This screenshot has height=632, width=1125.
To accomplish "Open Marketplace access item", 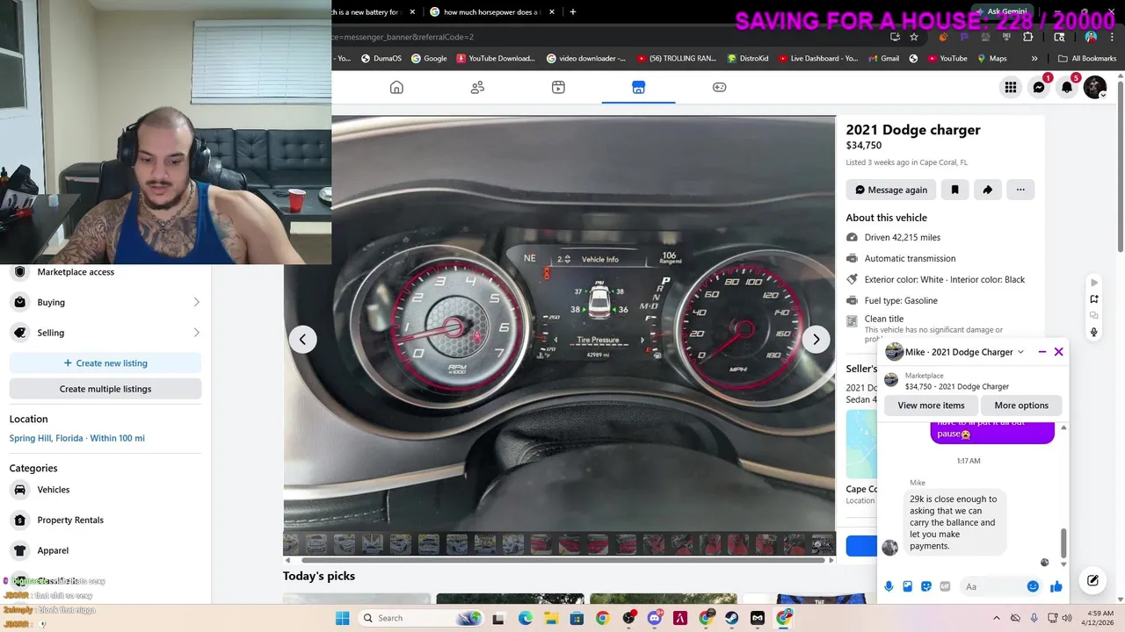I will [x=105, y=272].
